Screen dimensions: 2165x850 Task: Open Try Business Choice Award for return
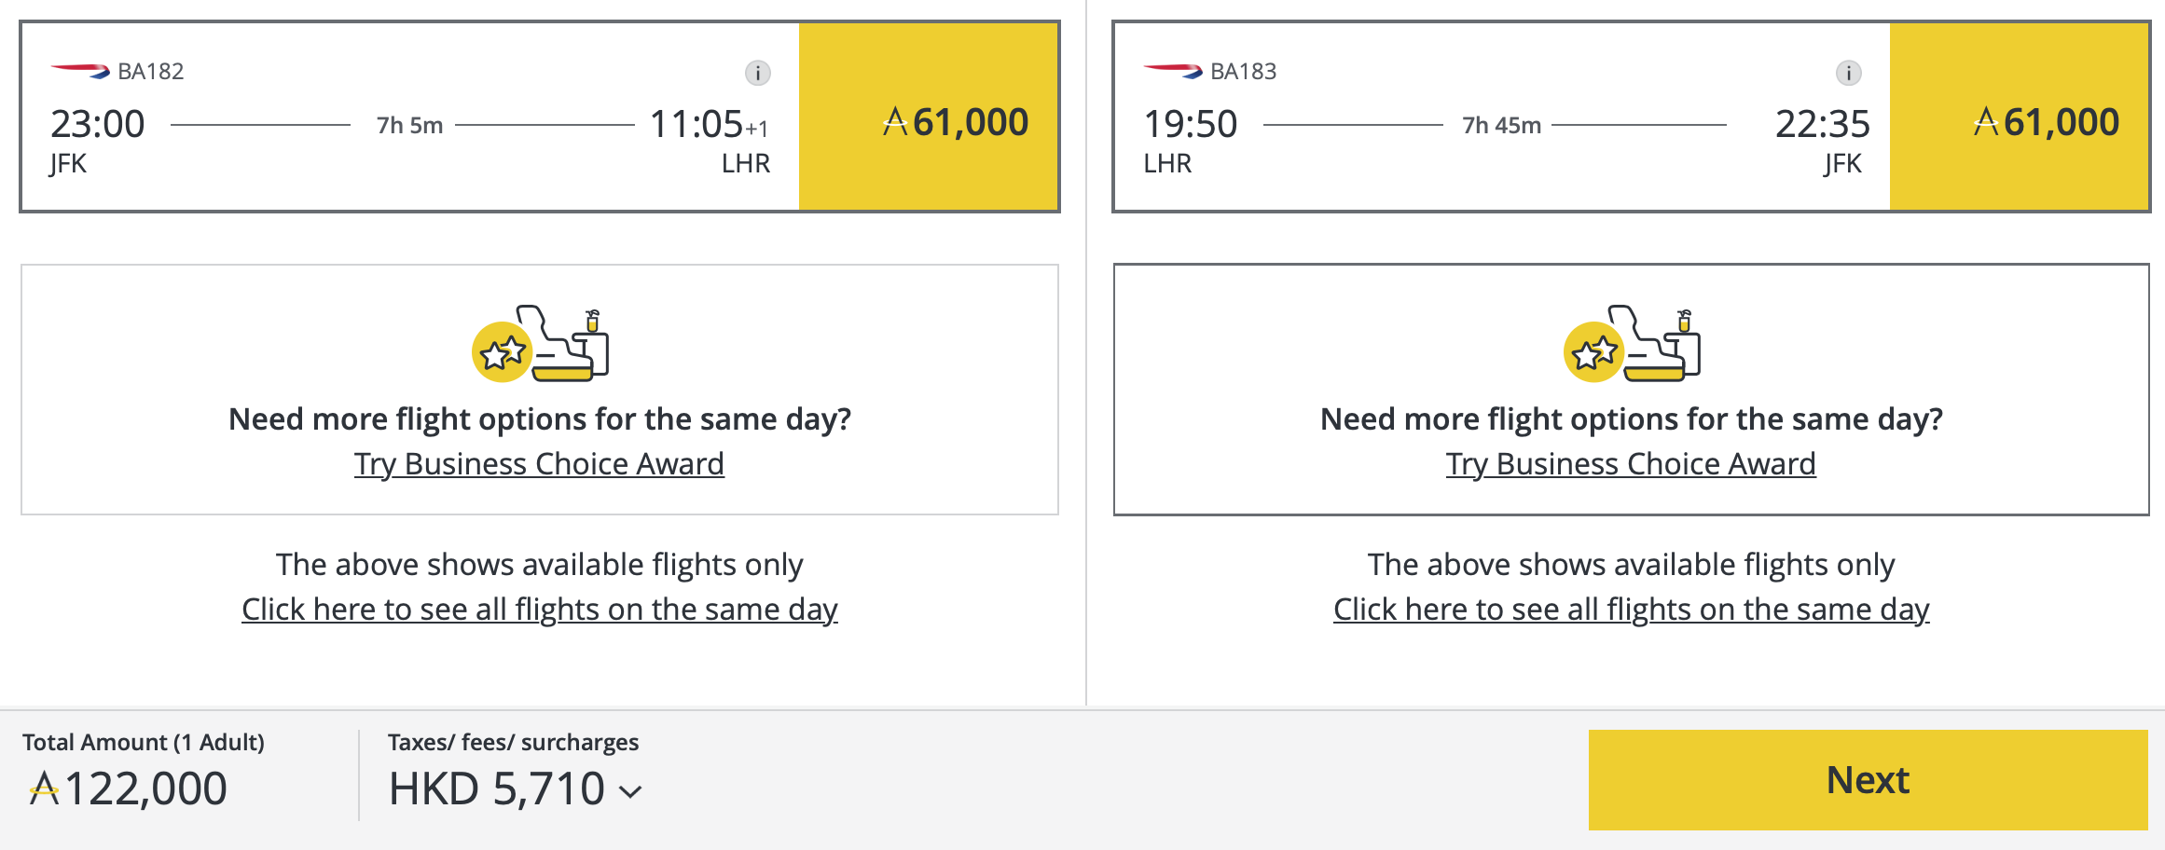tap(1631, 464)
